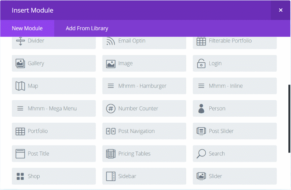
Task: Add the Filterable Portfolio module
Action: coord(234,42)
